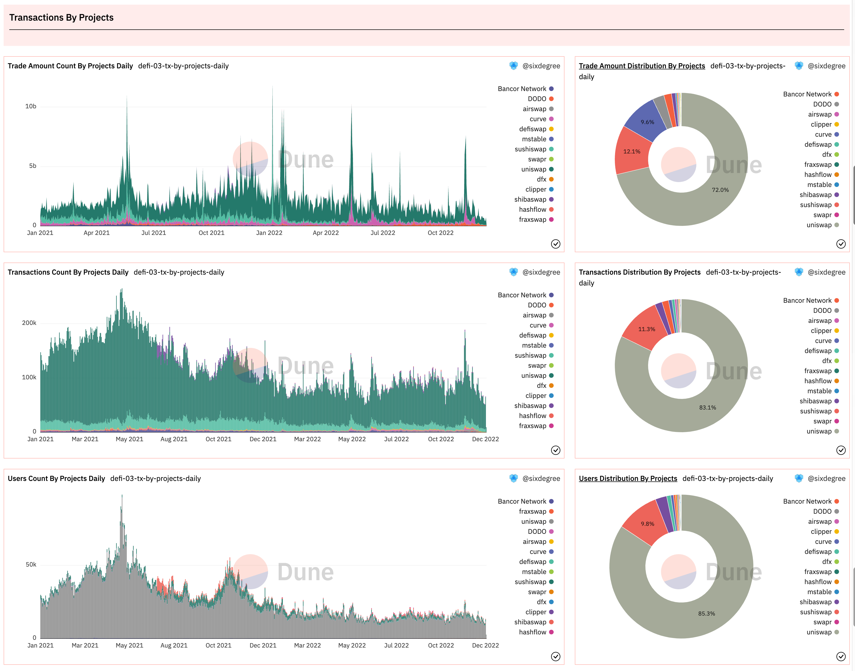Click swapr label in Trade Amount Distribution legend
The image size is (855, 671).
[x=822, y=215]
